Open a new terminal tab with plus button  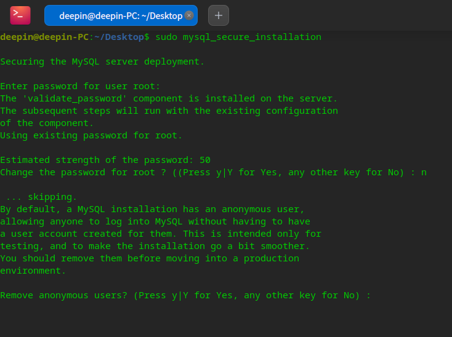[x=219, y=15]
